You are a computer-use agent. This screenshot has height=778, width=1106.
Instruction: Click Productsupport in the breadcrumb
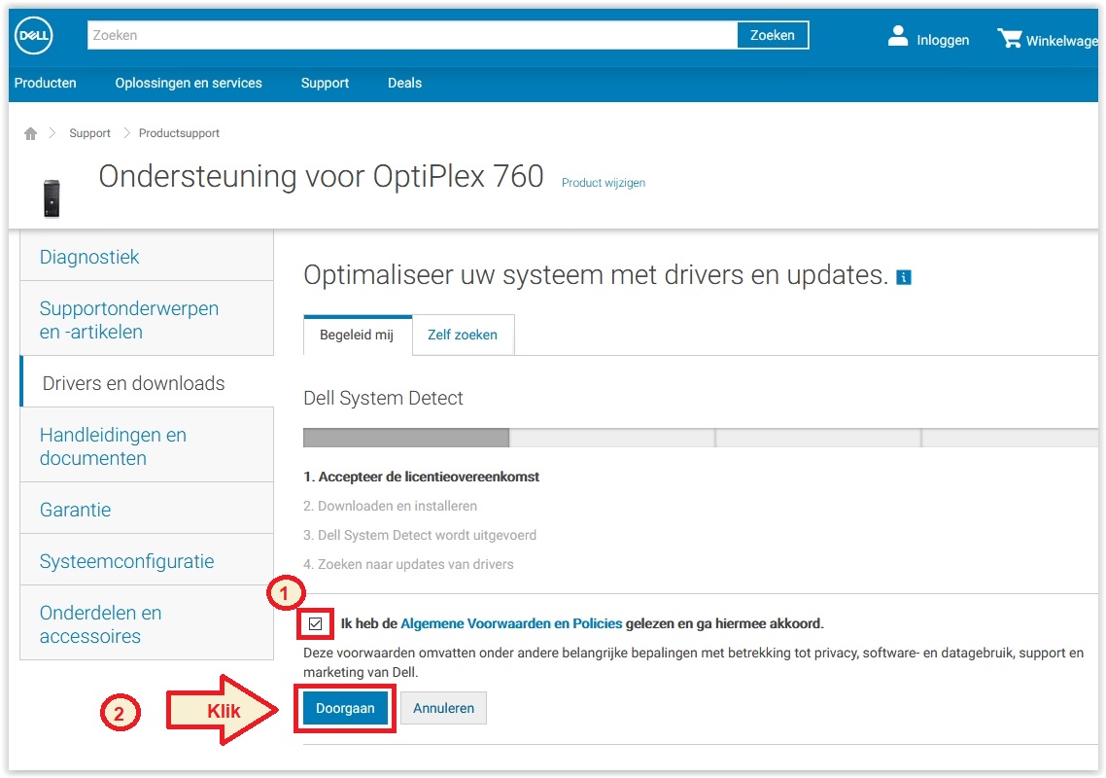click(179, 133)
